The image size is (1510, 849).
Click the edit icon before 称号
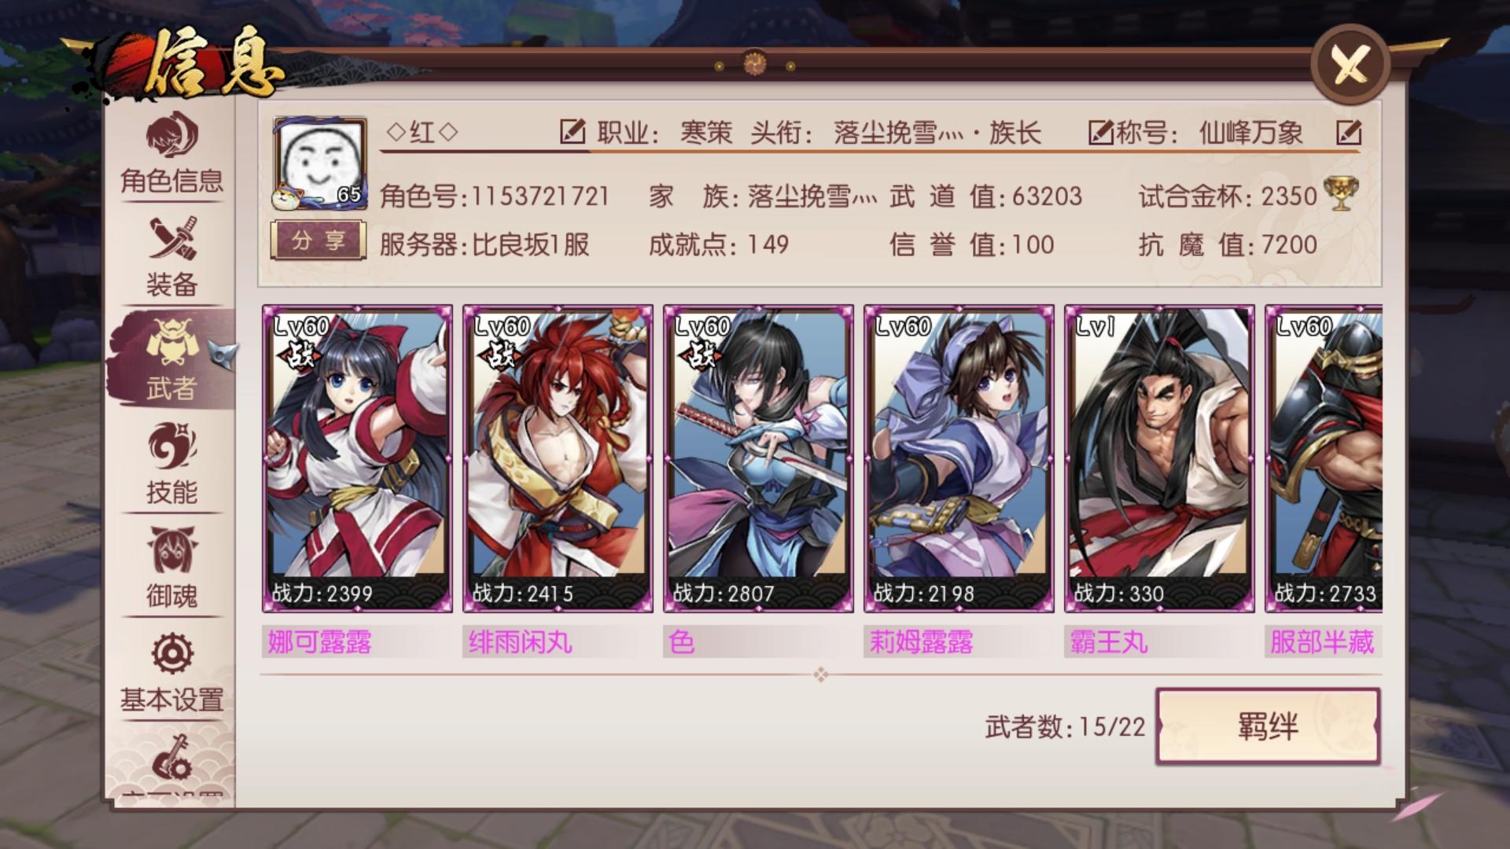[1100, 132]
